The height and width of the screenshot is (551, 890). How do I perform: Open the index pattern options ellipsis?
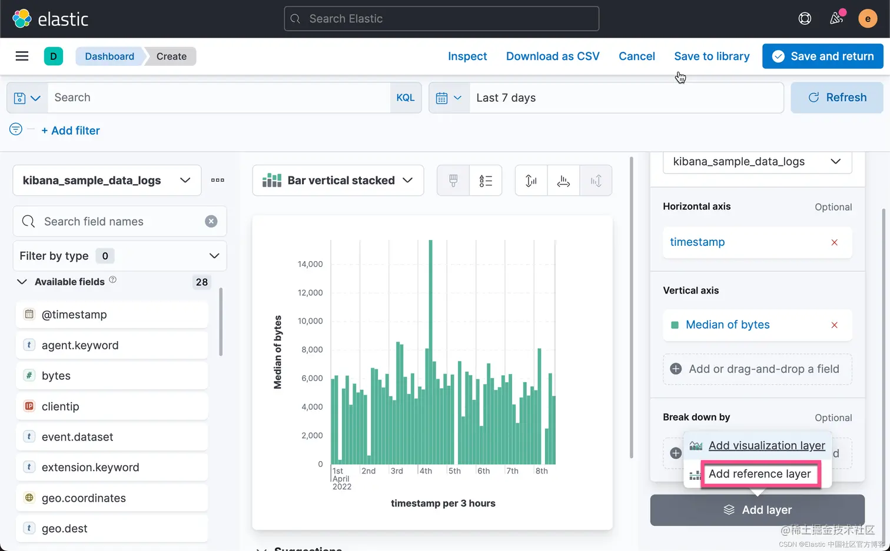[218, 180]
